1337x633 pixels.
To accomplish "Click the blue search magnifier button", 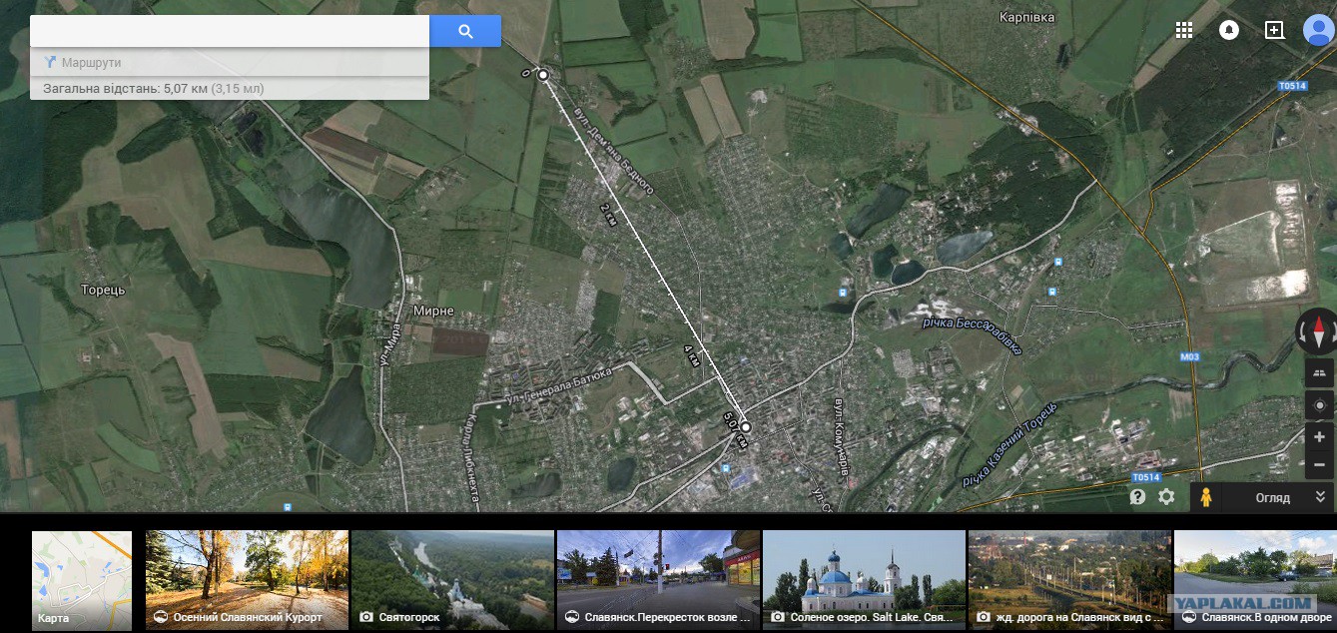I will click(465, 31).
